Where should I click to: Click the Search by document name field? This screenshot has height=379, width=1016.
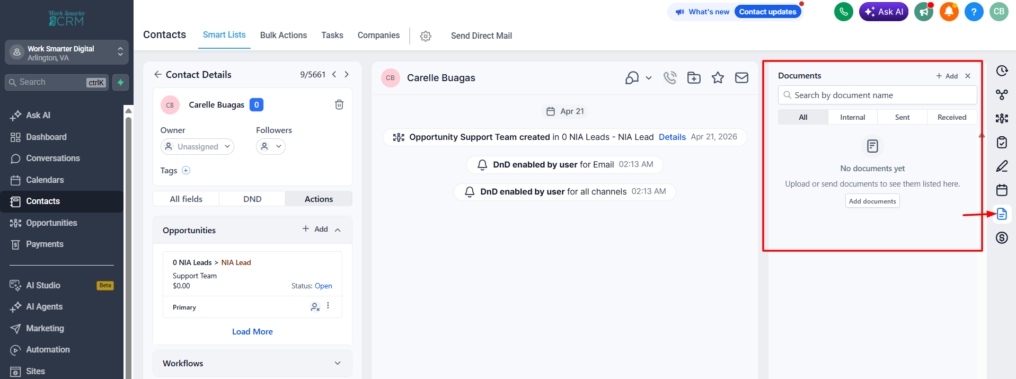pos(878,95)
